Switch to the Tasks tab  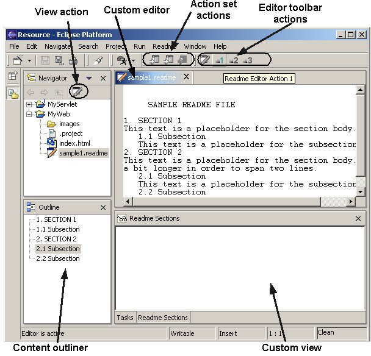[125, 318]
